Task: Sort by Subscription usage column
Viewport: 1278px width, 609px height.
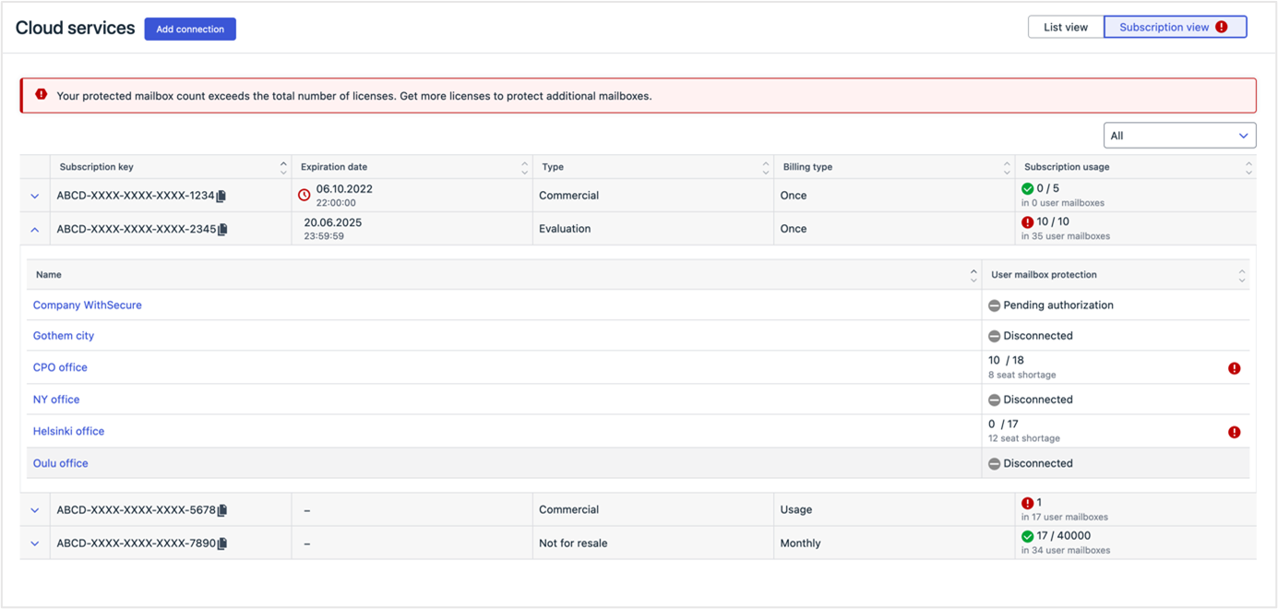Action: (x=1248, y=167)
